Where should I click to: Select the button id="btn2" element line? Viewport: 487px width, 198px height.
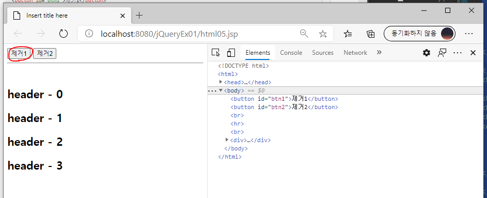pos(284,107)
